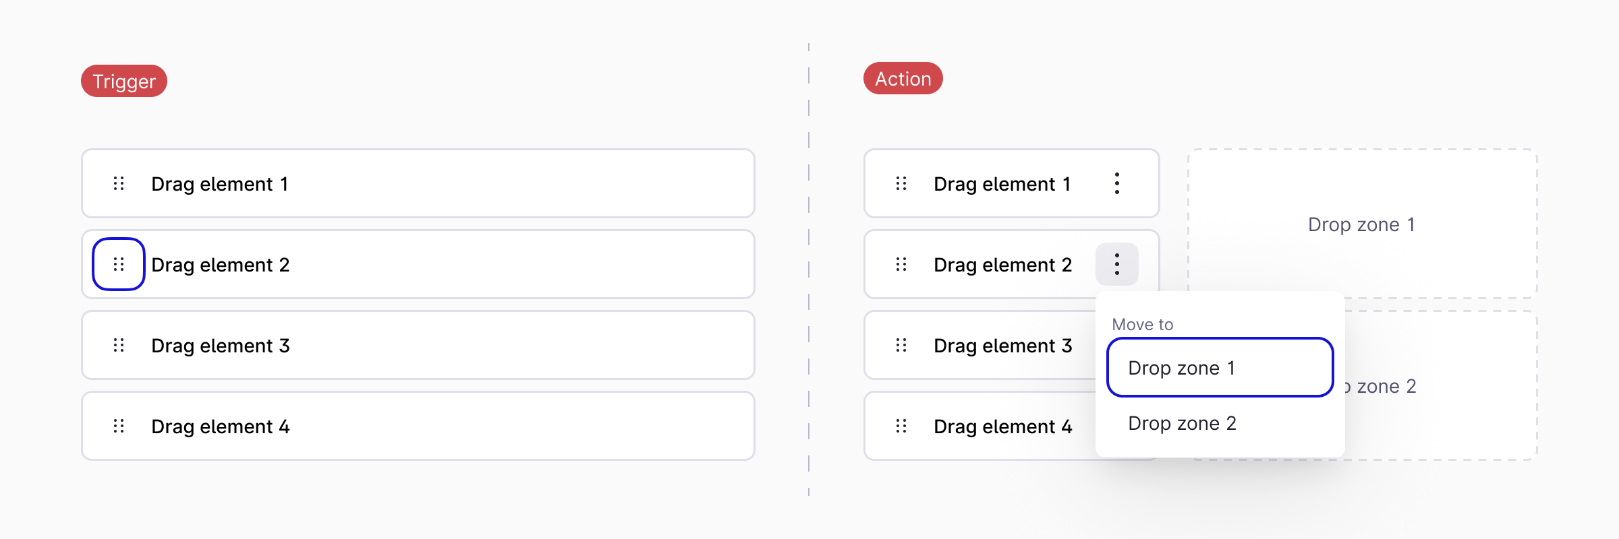
Task: Click drag handle of Action Drag element 1
Action: pos(901,183)
